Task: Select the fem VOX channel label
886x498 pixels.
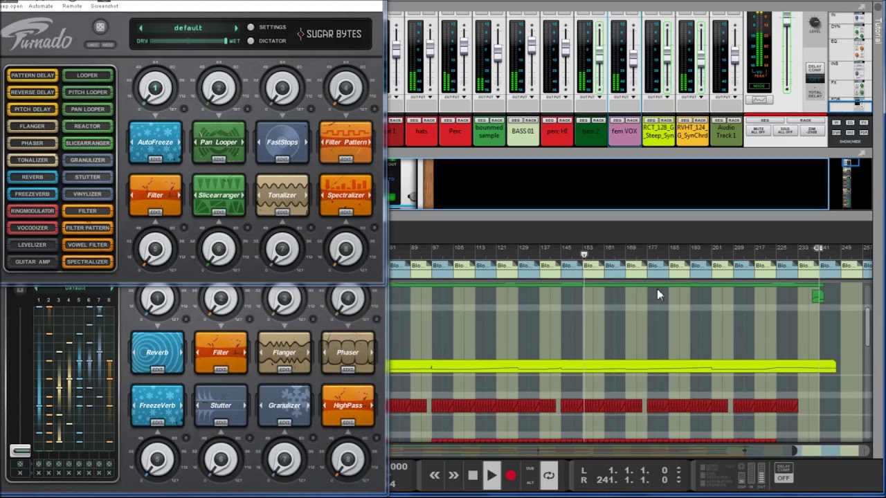Action: (625, 131)
